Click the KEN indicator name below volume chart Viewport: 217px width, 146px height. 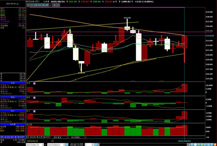38,137
